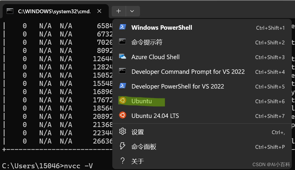Screen dimensions: 295x170
Task: Click the highlighted Ubuntu logo icon
Action: point(123,101)
